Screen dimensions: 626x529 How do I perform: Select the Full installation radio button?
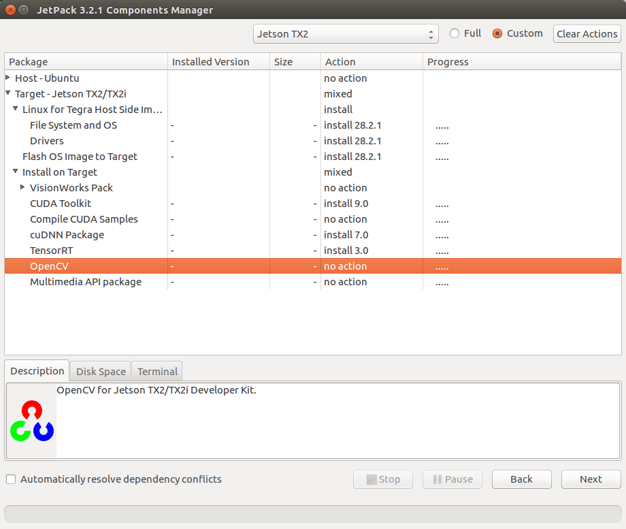[x=455, y=33]
